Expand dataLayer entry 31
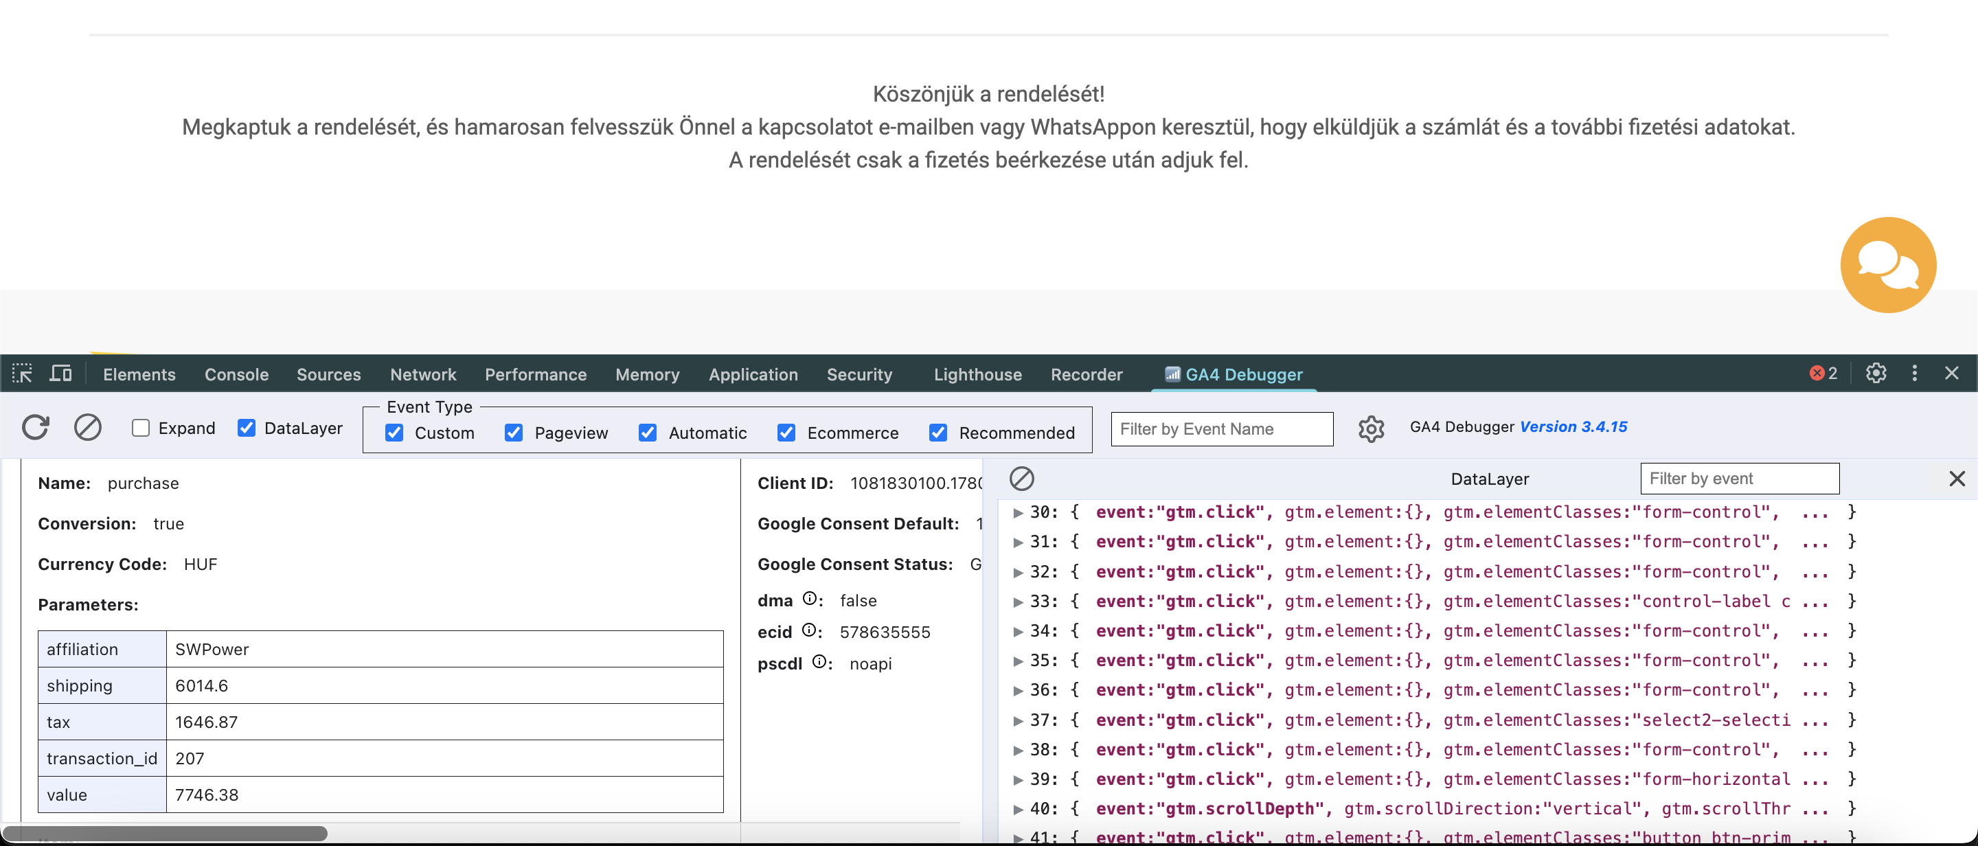 [1018, 542]
